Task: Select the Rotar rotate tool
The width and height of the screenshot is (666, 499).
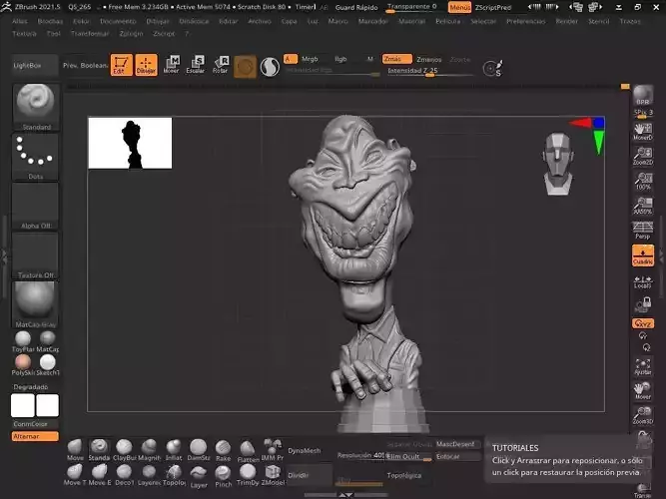Action: tap(220, 65)
